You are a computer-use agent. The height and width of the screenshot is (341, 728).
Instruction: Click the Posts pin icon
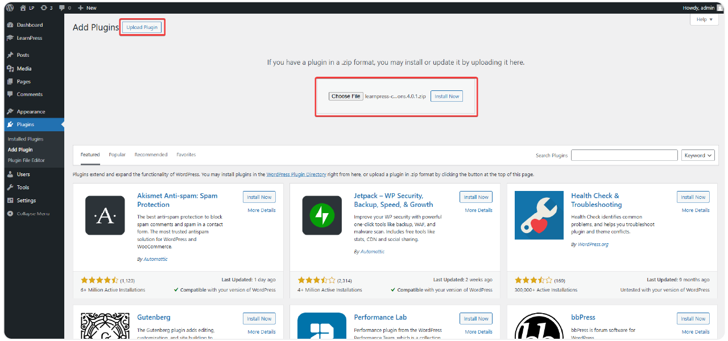point(10,55)
